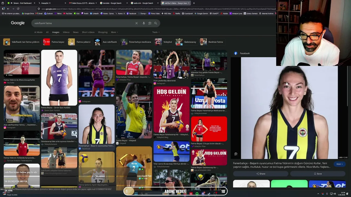Open the Google Drive bookmark
Image resolution: width=351 pixels, height=197 pixels.
click(x=28, y=13)
